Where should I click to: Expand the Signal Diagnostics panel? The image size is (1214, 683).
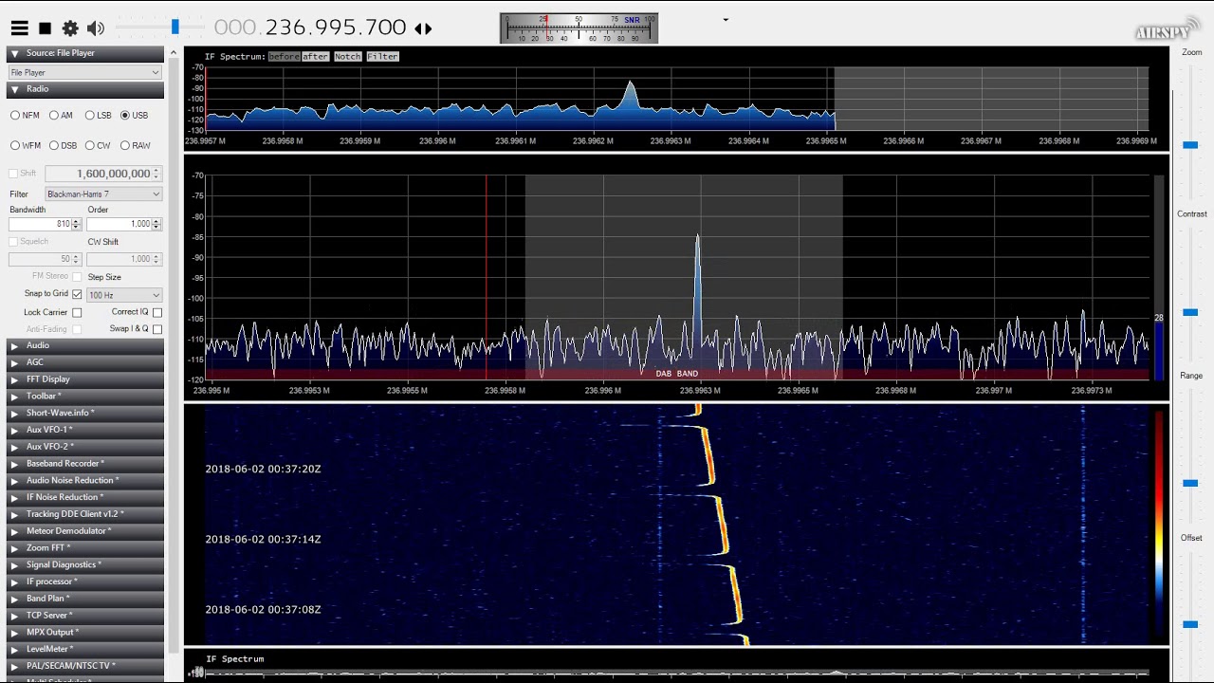(85, 565)
